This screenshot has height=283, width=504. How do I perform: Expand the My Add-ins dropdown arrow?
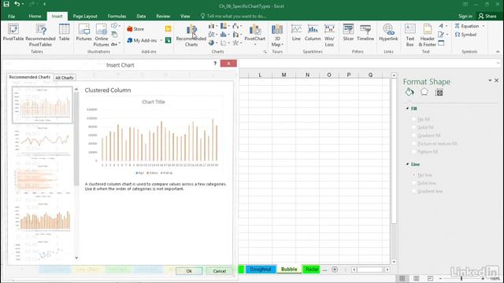[x=161, y=40]
